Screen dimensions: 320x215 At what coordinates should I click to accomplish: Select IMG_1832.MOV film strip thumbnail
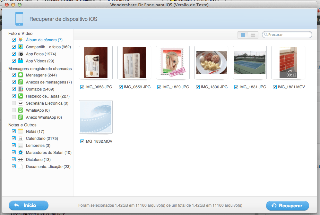coord(96,117)
